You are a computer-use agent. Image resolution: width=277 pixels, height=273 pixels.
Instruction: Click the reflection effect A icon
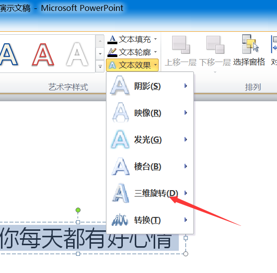click(x=120, y=112)
